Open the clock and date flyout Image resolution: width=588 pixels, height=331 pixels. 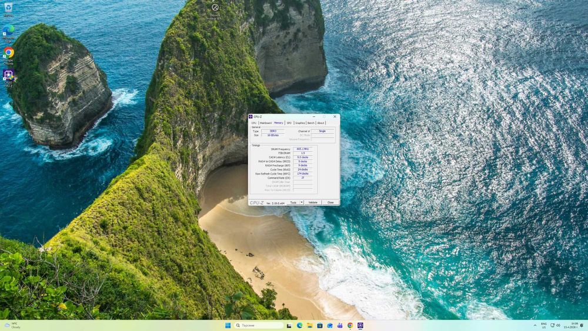tap(571, 325)
